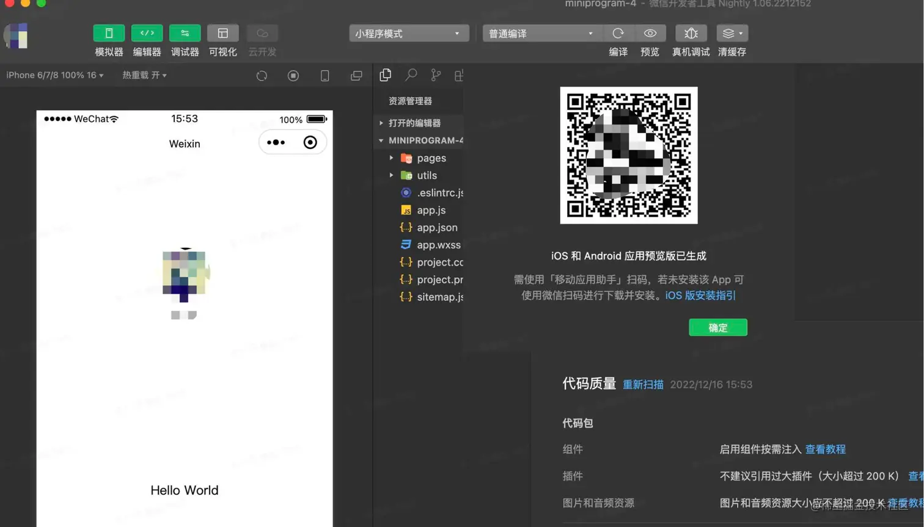Toggle the debugger panel (调试器) button
Image resolution: width=924 pixels, height=527 pixels.
click(185, 33)
